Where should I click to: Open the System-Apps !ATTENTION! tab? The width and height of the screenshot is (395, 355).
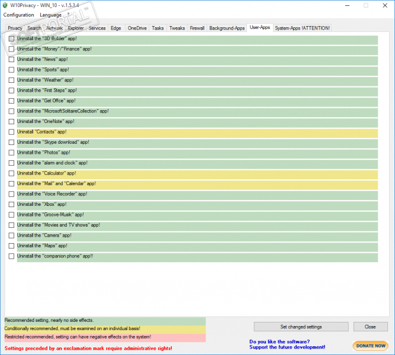click(302, 28)
